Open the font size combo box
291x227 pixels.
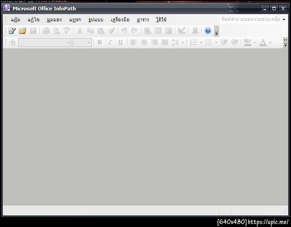82,43
